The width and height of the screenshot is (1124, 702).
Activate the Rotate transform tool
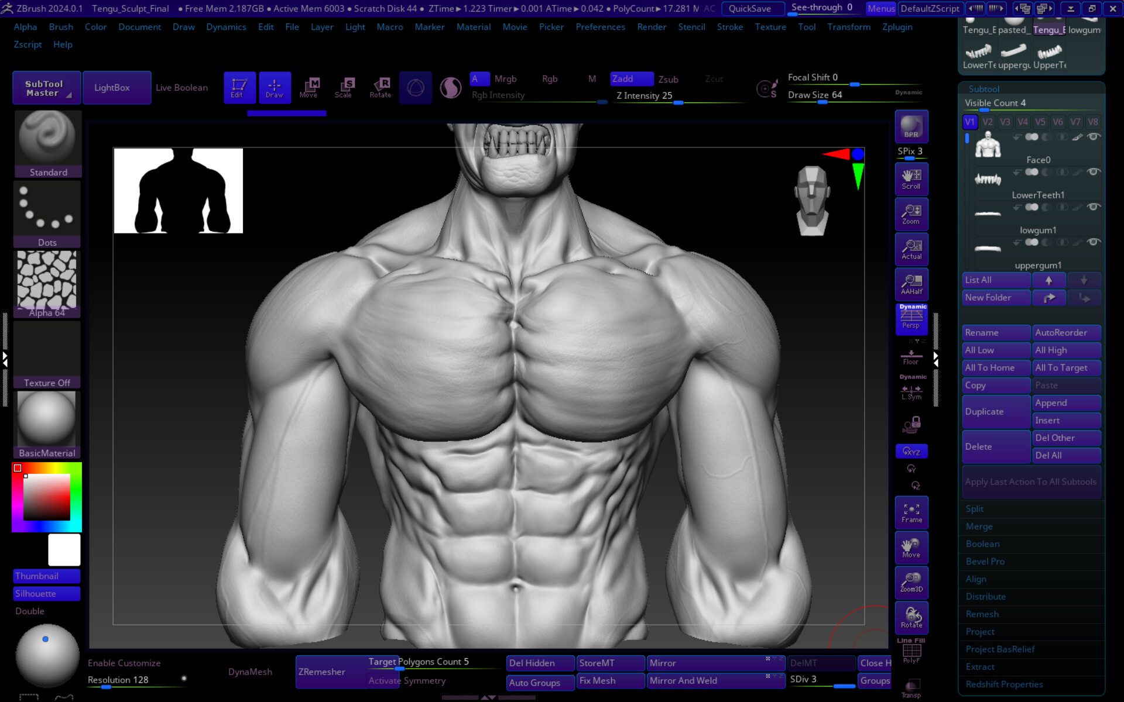380,88
